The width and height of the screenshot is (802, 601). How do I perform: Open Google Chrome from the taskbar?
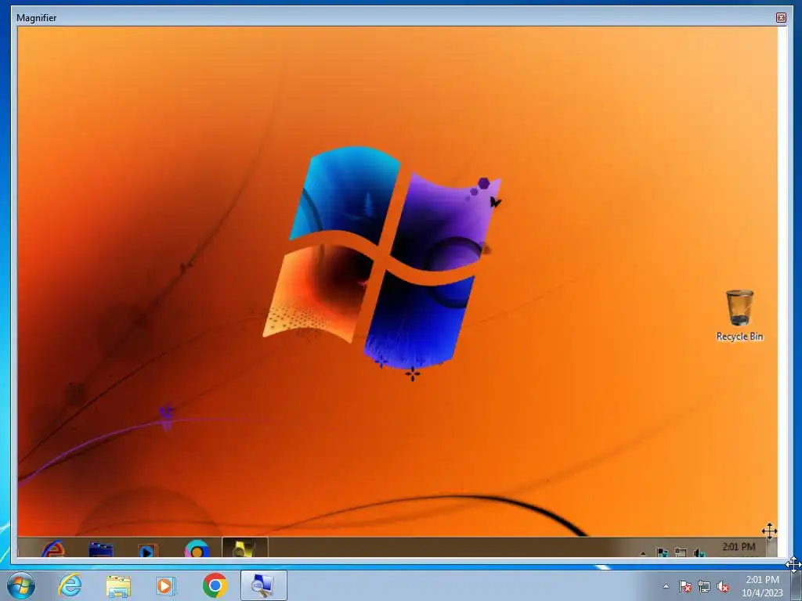(x=215, y=585)
